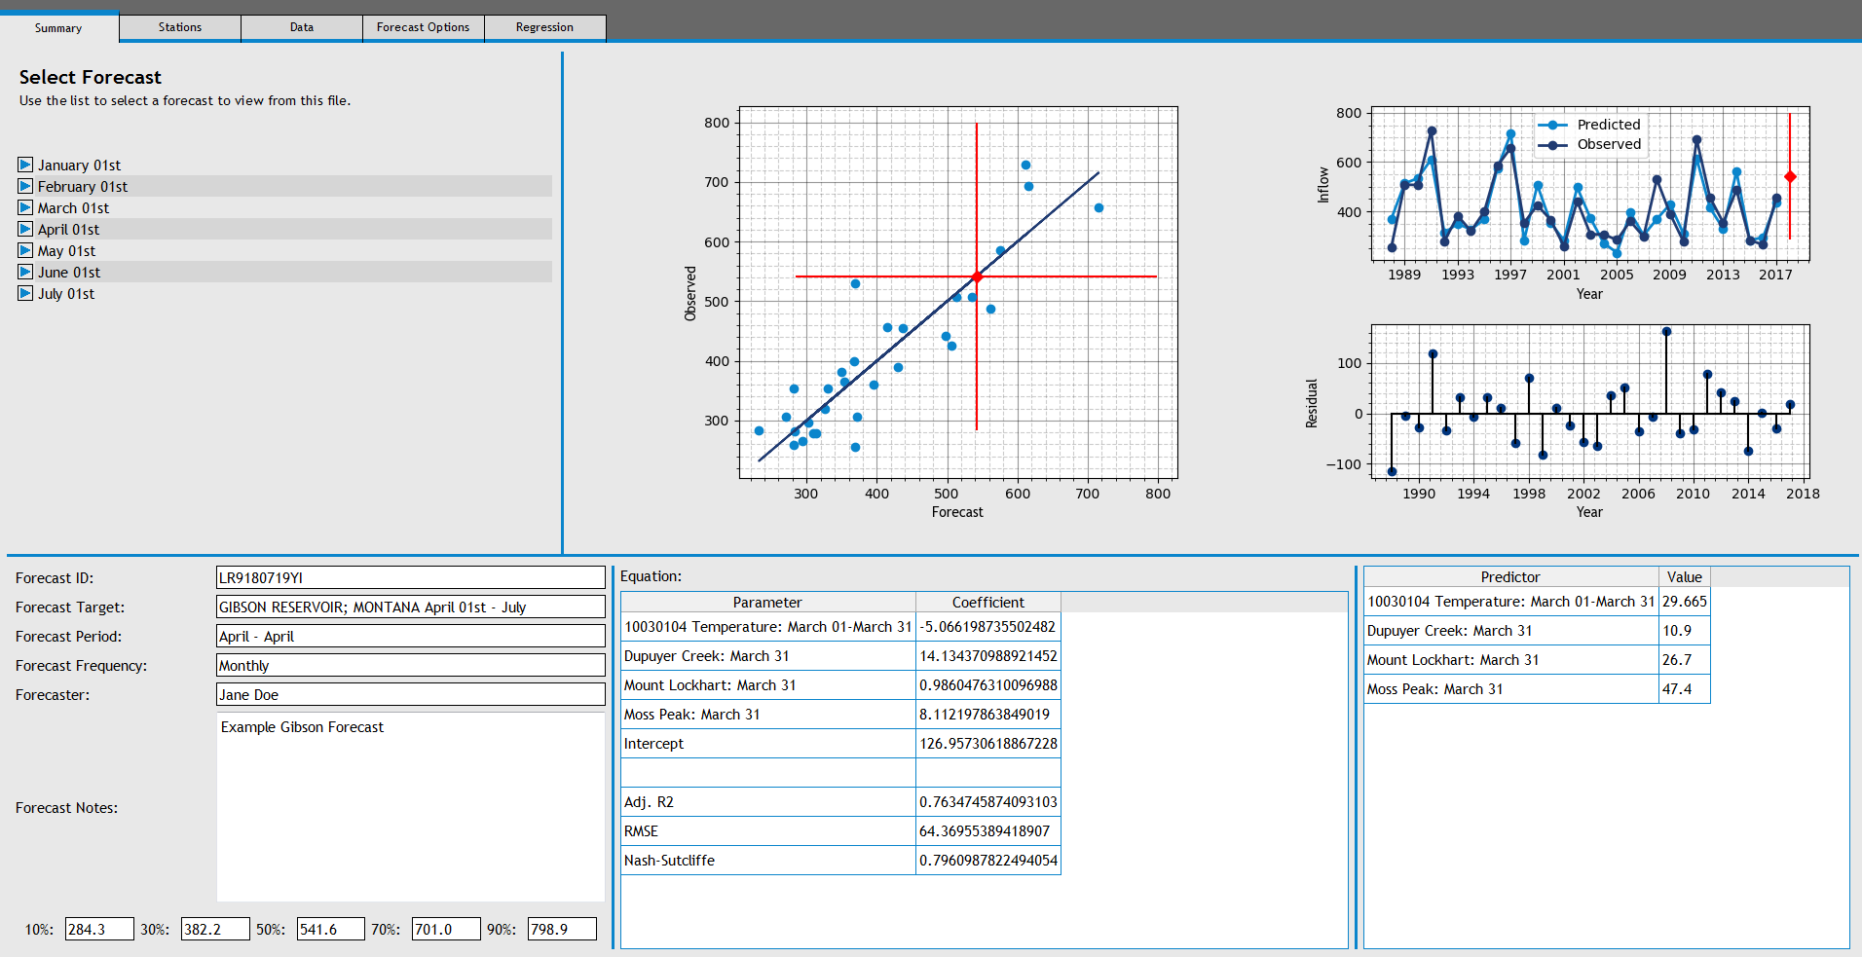Screen dimensions: 1862x957
Task: Select the March 01st forecast label
Action: click(x=73, y=208)
